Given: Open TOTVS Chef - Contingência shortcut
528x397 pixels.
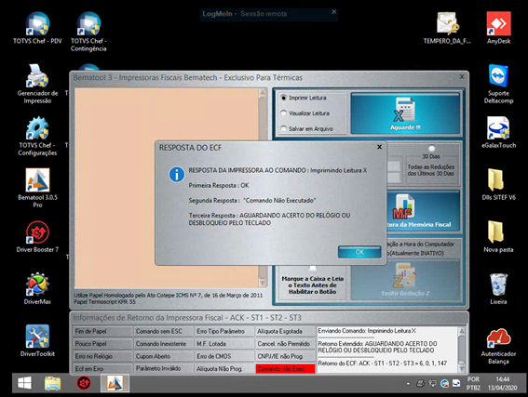Looking at the screenshot, I should coord(88,32).
